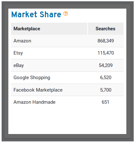Click the divider between Etsy and eBay rows
The width and height of the screenshot is (135, 142).
[x=67, y=59]
